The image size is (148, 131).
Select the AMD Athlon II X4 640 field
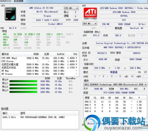41,8
